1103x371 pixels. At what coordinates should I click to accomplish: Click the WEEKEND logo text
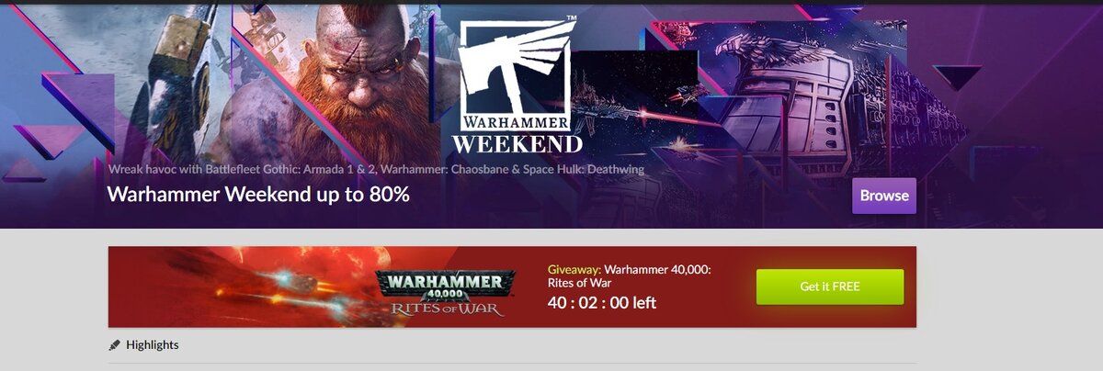coord(517,144)
